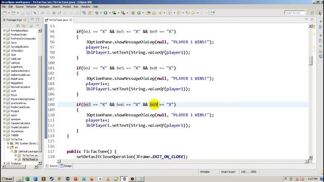Select the TicTacToee.java editor tab
324x182 pixels.
(x=59, y=20)
